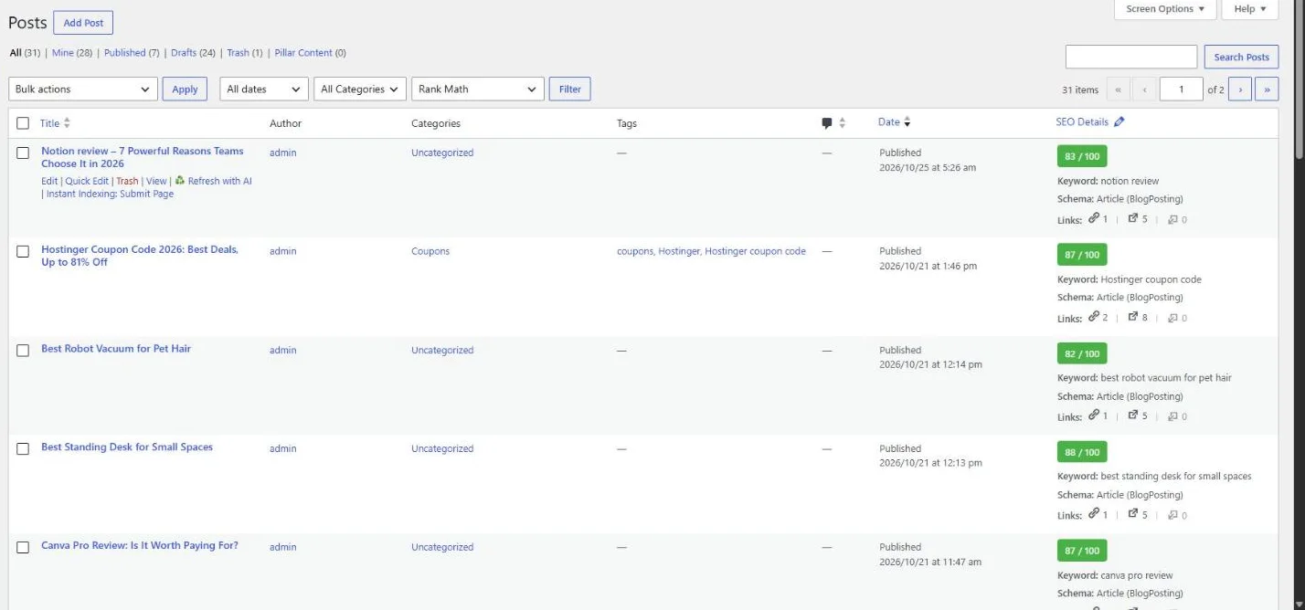Click the Apply bulk action button
Viewport: 1305px width, 610px height.
pyautogui.click(x=185, y=89)
